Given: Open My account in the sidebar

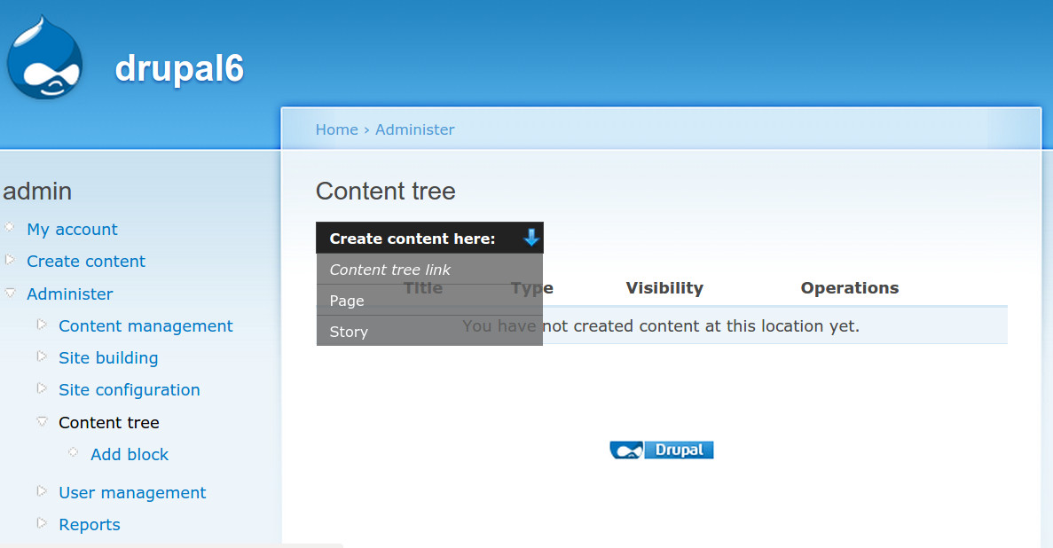Looking at the screenshot, I should point(72,229).
